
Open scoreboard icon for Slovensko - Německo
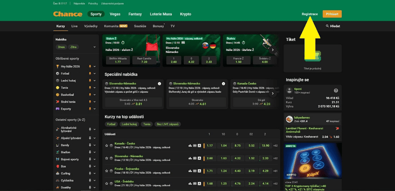tap(195, 158)
